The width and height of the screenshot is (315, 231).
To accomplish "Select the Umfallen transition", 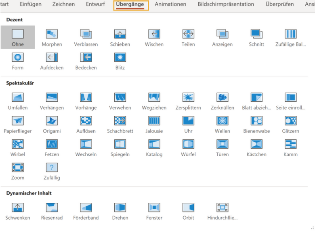I will (18, 101).
